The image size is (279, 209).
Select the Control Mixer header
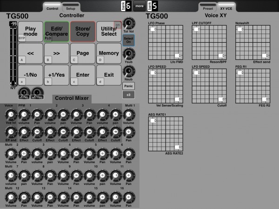coord(72,98)
